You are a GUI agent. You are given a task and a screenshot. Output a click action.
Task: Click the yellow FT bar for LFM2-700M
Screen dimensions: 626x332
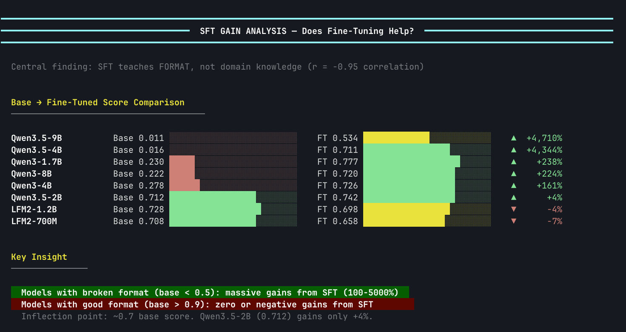click(404, 221)
